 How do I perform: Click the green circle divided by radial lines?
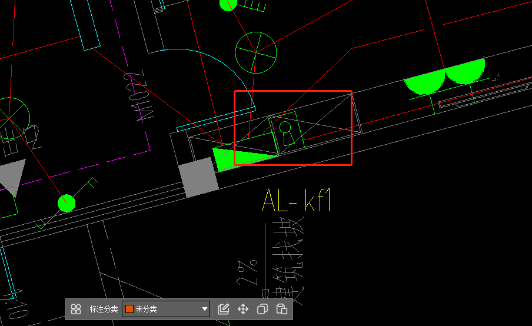[x=256, y=52]
